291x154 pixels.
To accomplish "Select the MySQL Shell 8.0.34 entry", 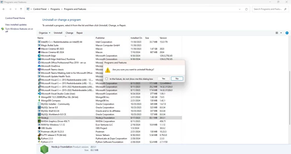I will point(109,111).
